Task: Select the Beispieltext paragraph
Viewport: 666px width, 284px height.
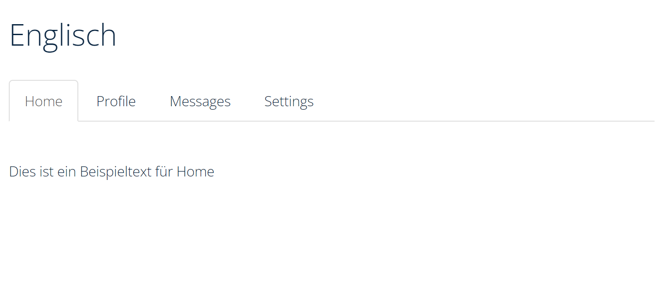Action: (x=111, y=171)
